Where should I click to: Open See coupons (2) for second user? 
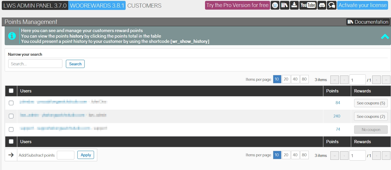tap(371, 116)
